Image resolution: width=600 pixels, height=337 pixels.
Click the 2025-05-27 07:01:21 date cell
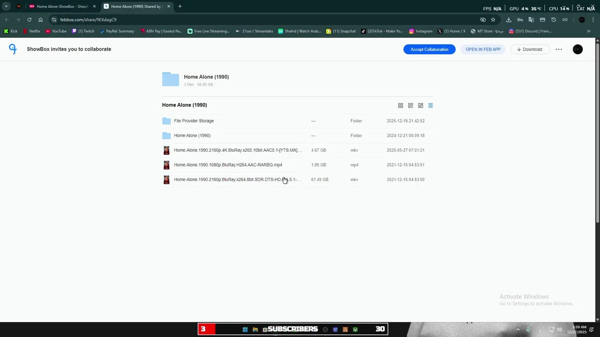click(x=405, y=150)
